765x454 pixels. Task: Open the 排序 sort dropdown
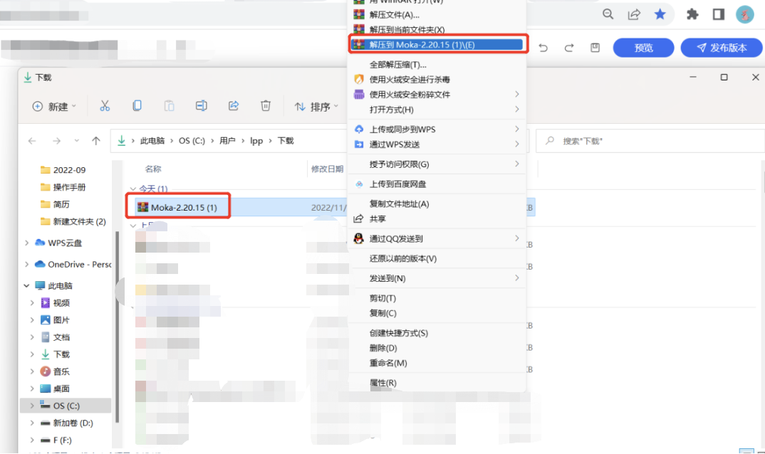coord(316,107)
